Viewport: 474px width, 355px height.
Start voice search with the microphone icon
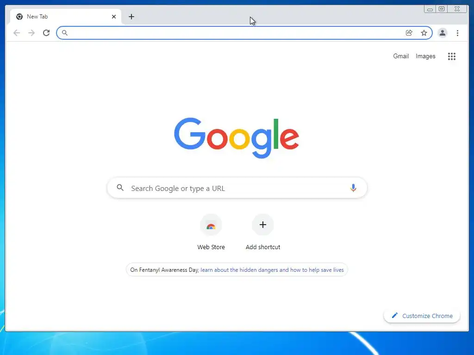point(353,188)
